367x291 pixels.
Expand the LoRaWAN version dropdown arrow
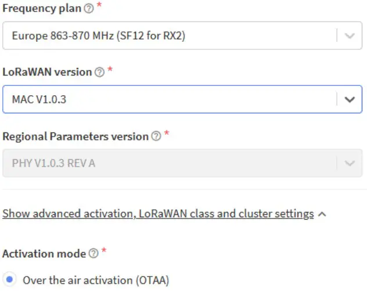tap(349, 99)
